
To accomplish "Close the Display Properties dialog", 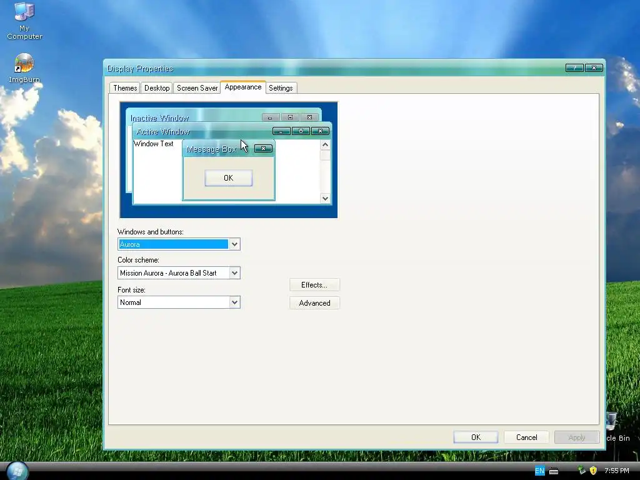I will [594, 67].
